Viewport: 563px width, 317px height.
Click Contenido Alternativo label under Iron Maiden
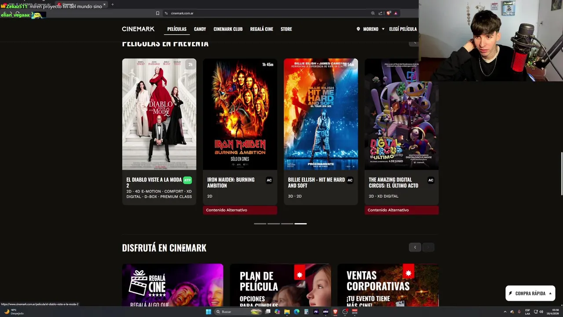click(x=240, y=210)
